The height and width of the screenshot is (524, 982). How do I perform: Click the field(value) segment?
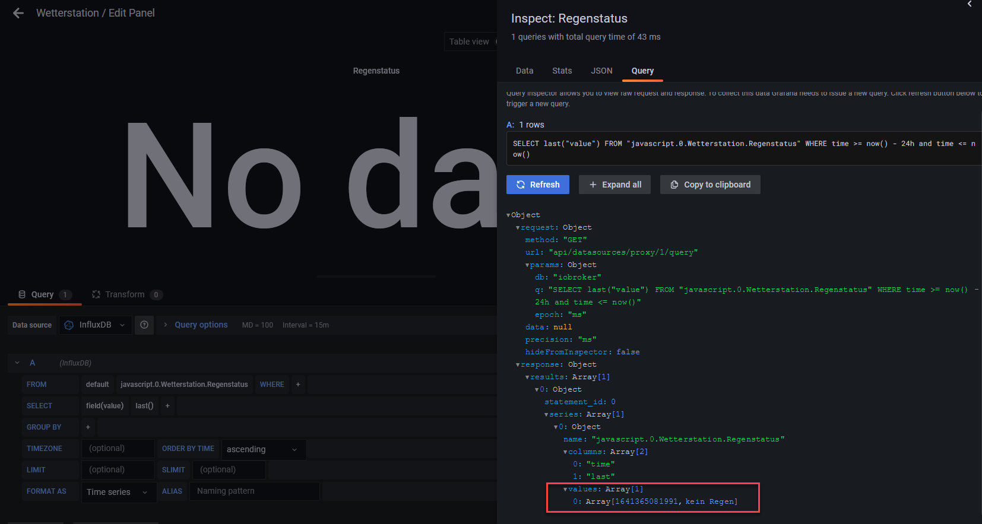point(104,406)
